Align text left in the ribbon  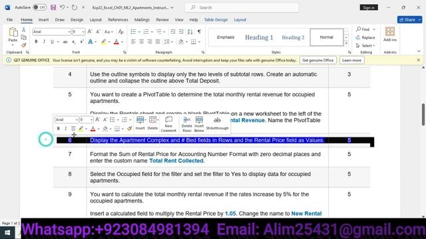click(133, 42)
